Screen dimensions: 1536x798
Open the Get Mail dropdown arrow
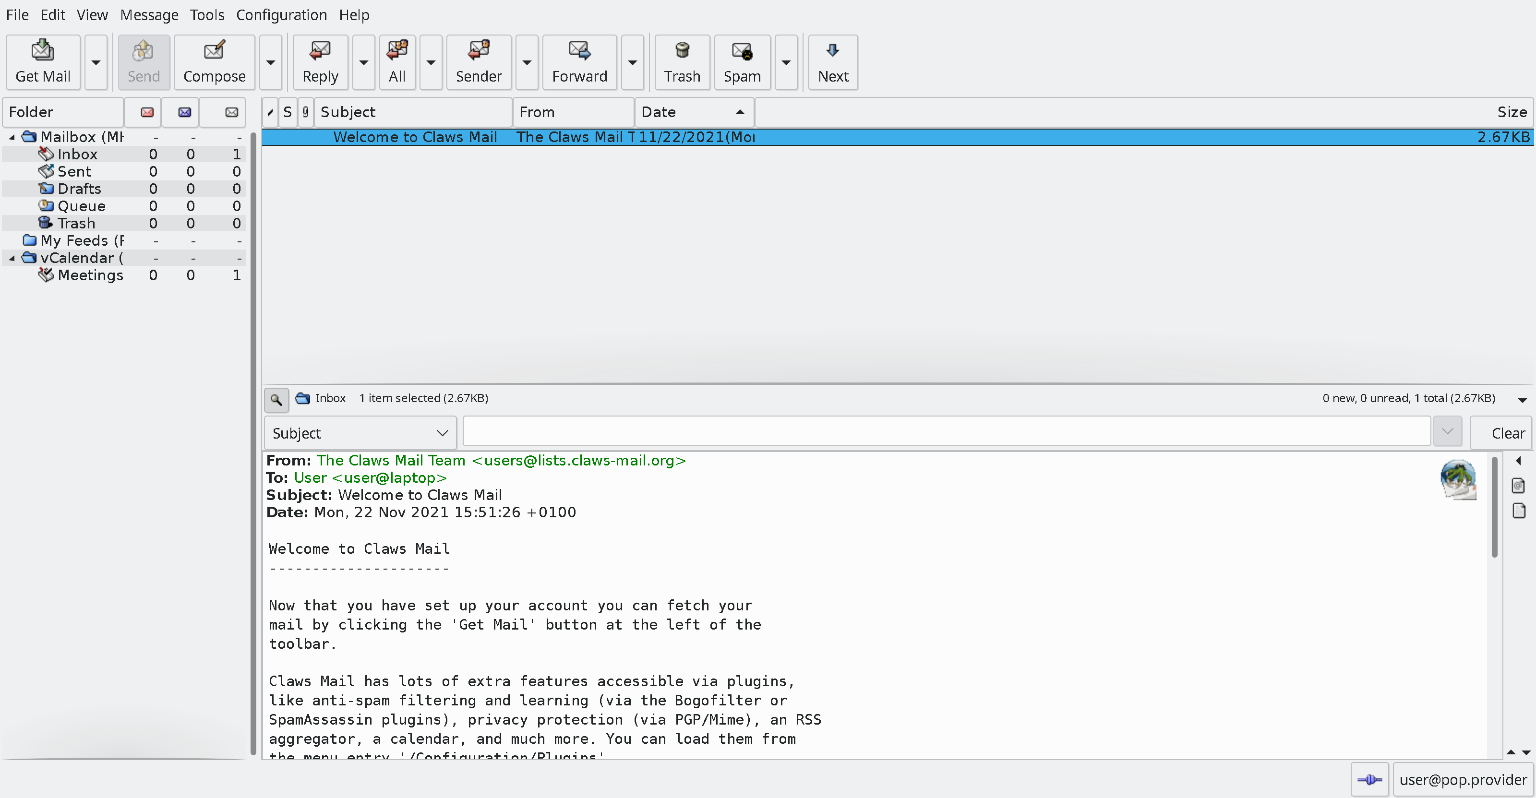96,62
